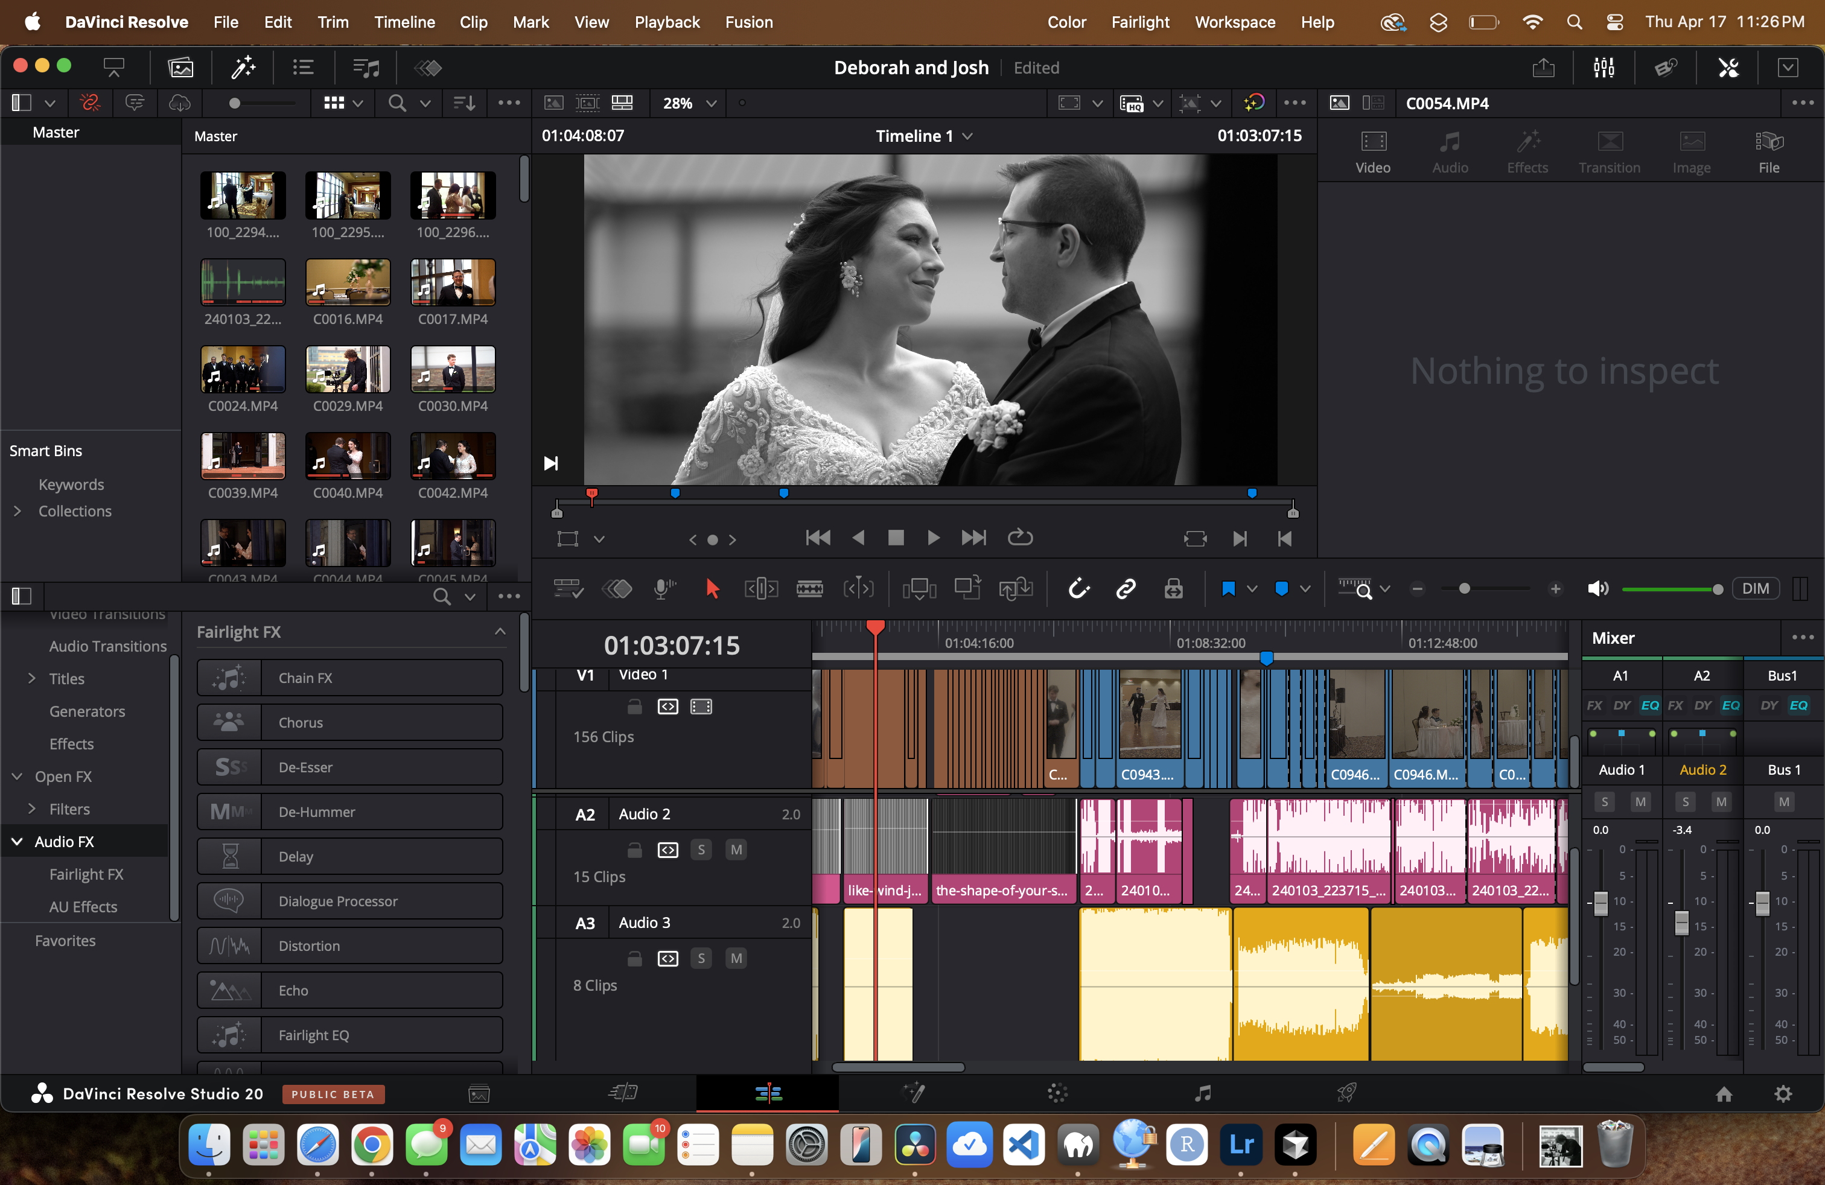
Task: Switch to the Fairlight page icon
Action: tap(1202, 1093)
